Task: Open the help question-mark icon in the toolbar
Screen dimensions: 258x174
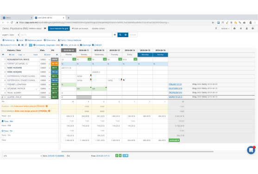Action: tap(253, 28)
